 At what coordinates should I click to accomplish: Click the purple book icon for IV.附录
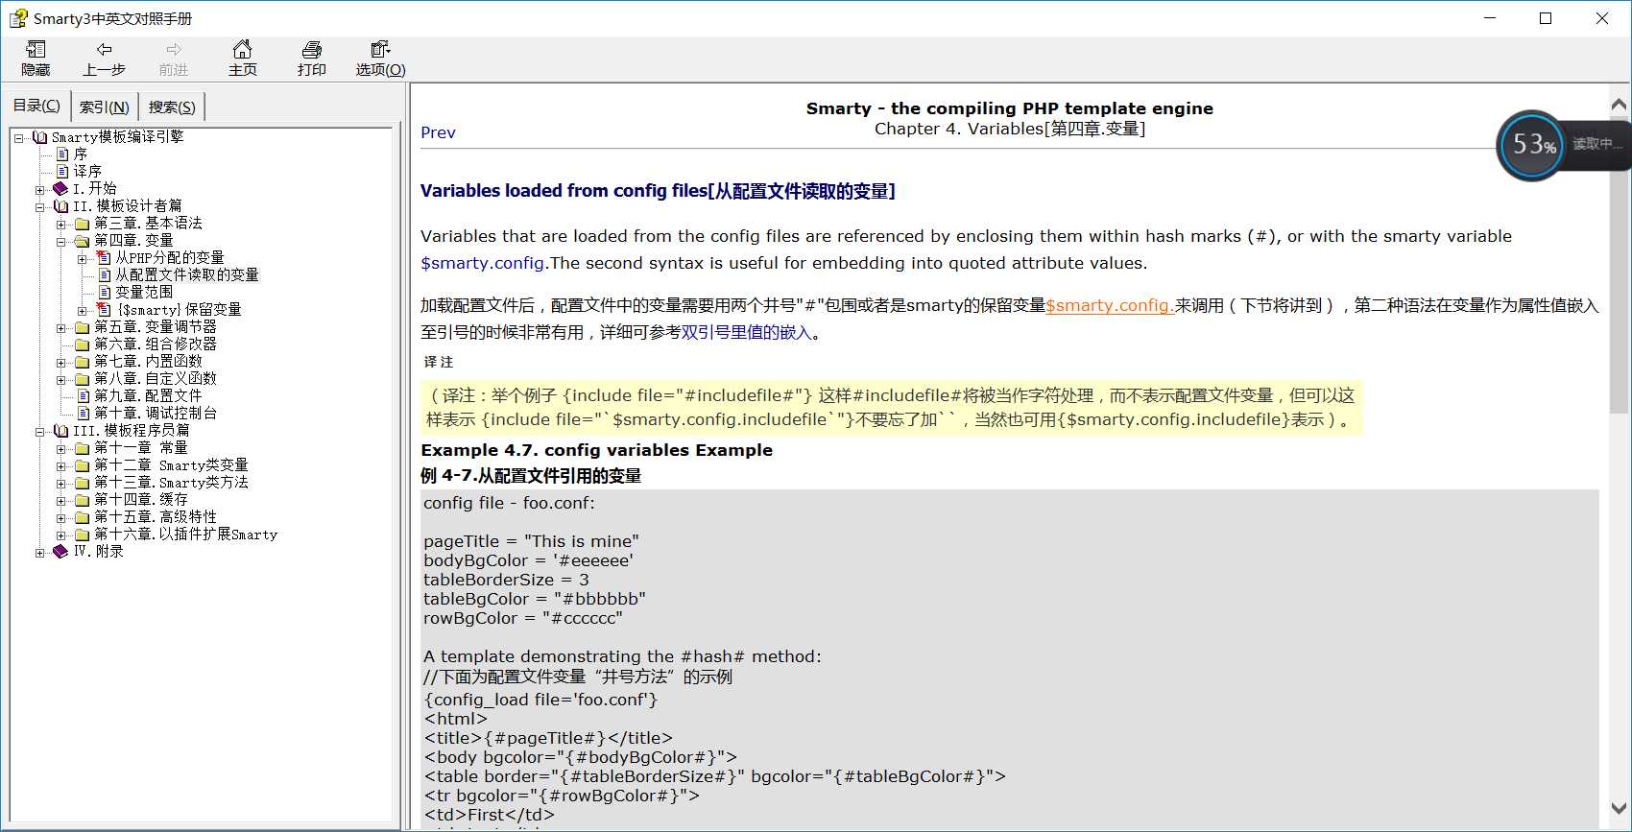tap(60, 552)
